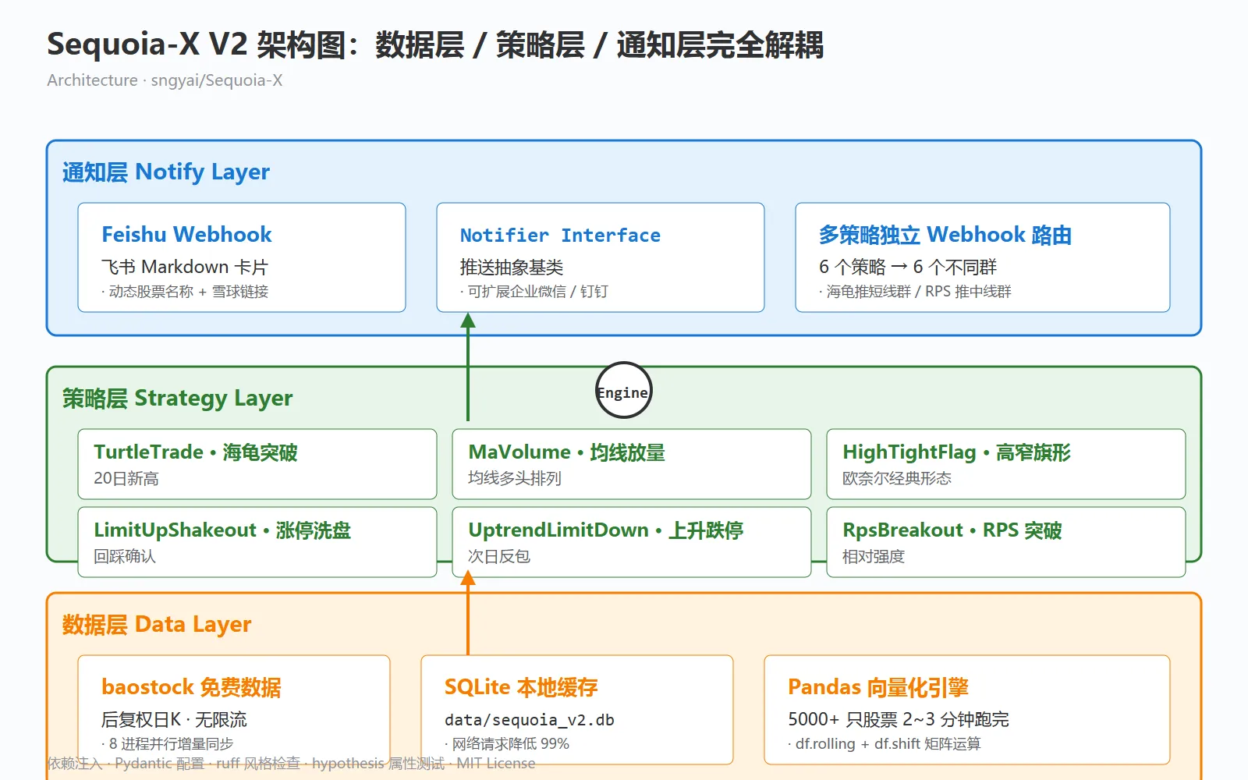Click the "RpsBreakout · RPS 突破" strategy title

pyautogui.click(x=952, y=530)
